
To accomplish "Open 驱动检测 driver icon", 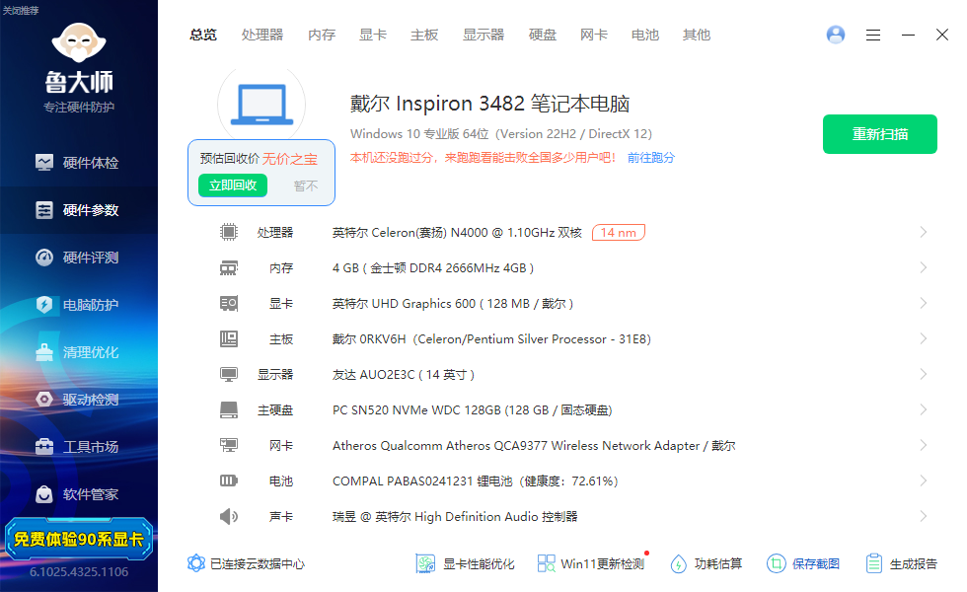I will tap(44, 400).
